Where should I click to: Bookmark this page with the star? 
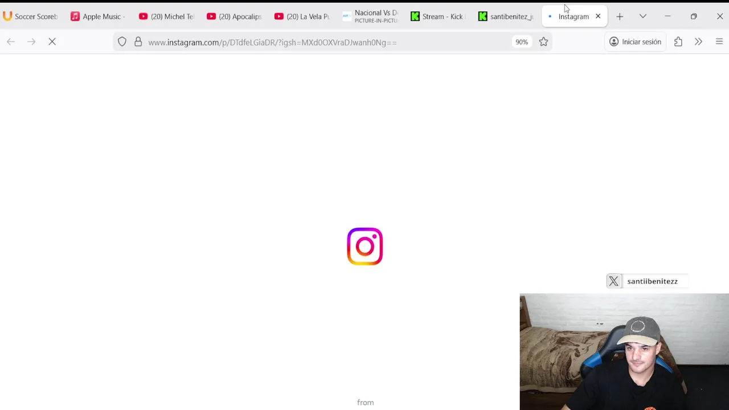click(x=543, y=42)
